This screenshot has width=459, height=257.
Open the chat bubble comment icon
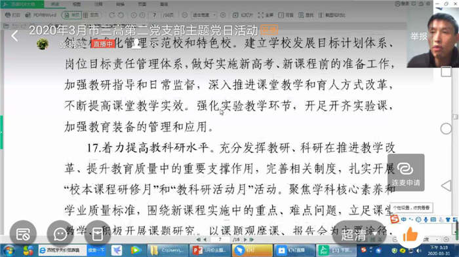point(60,234)
